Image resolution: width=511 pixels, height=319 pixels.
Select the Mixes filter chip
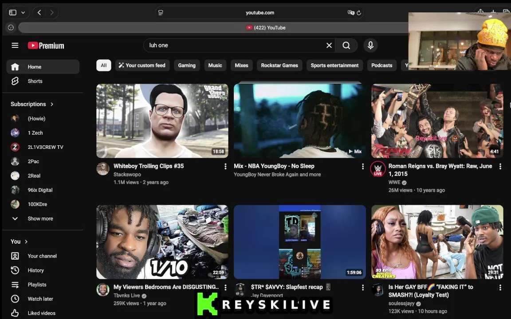241,66
